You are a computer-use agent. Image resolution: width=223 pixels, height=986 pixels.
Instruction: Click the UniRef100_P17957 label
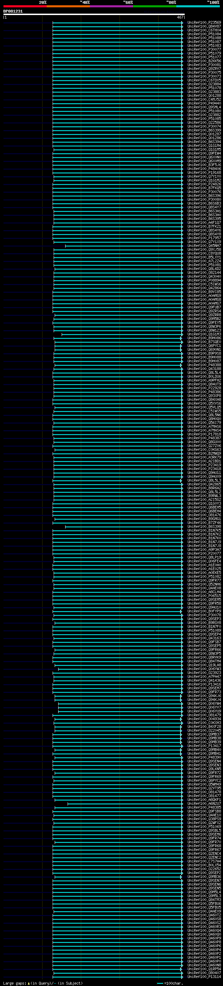click(x=204, y=238)
